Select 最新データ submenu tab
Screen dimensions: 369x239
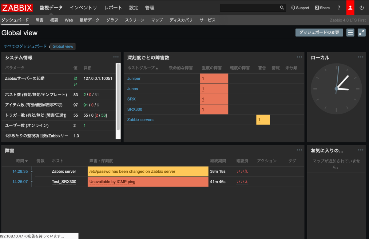(89, 20)
